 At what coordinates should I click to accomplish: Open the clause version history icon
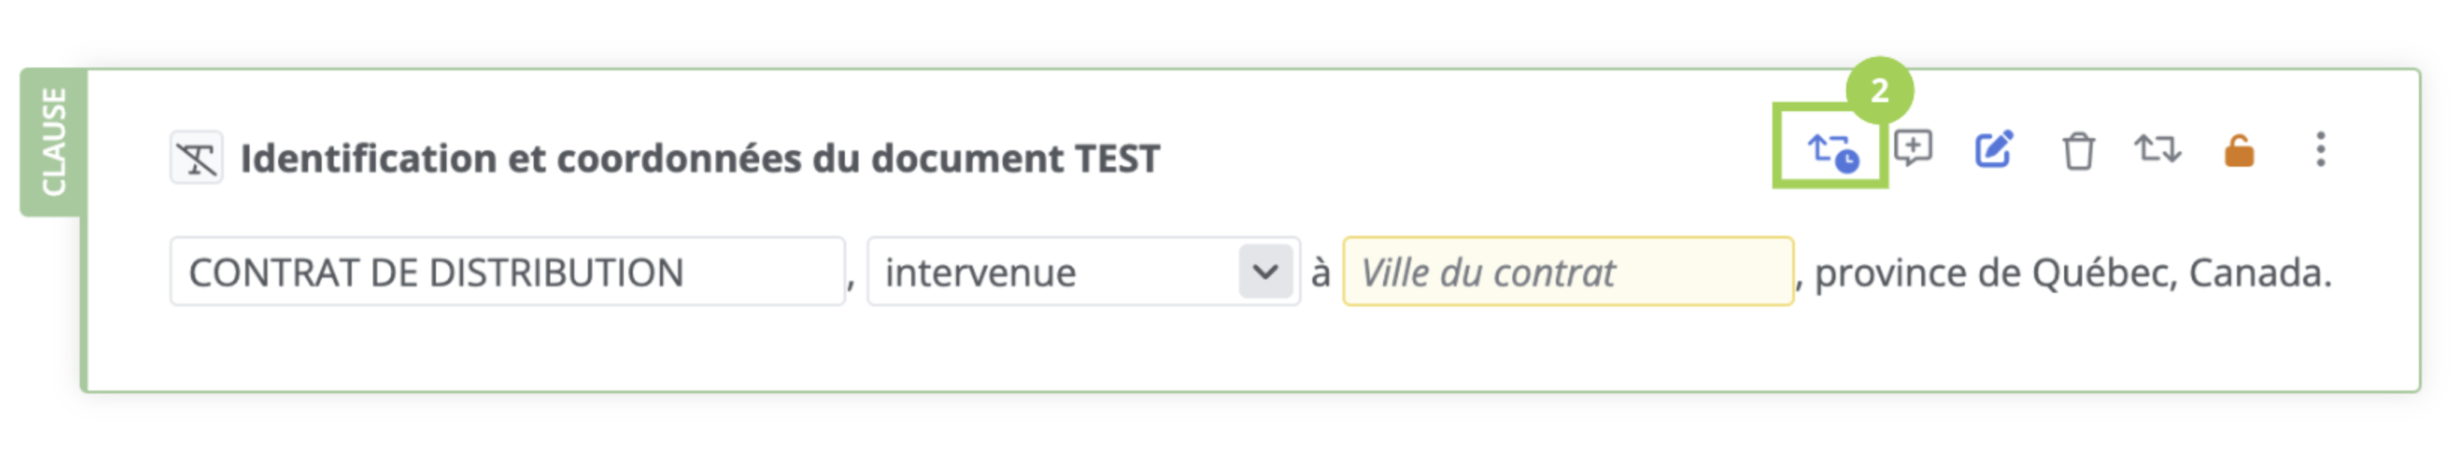(1831, 151)
